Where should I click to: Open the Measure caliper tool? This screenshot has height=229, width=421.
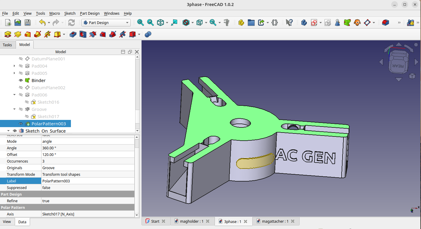point(227,23)
